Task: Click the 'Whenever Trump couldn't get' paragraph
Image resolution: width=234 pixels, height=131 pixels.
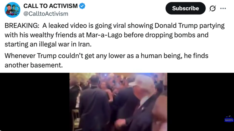Action: click(x=106, y=56)
